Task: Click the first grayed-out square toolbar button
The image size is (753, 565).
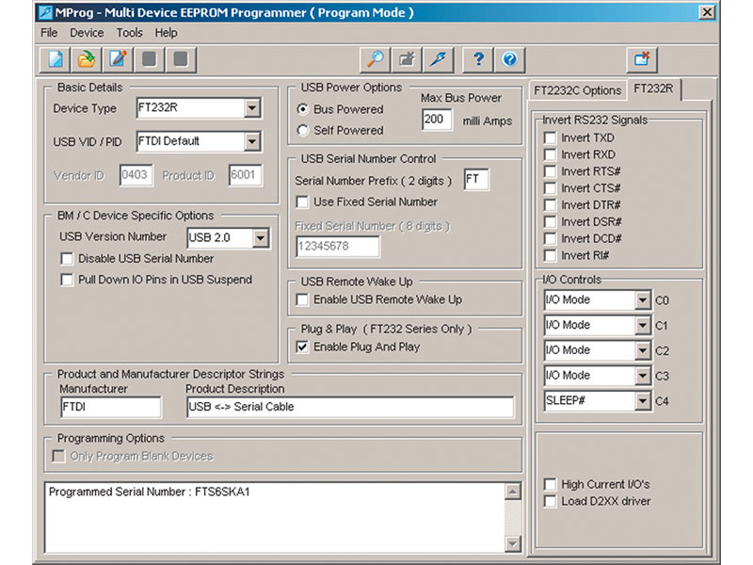Action: coord(150,59)
